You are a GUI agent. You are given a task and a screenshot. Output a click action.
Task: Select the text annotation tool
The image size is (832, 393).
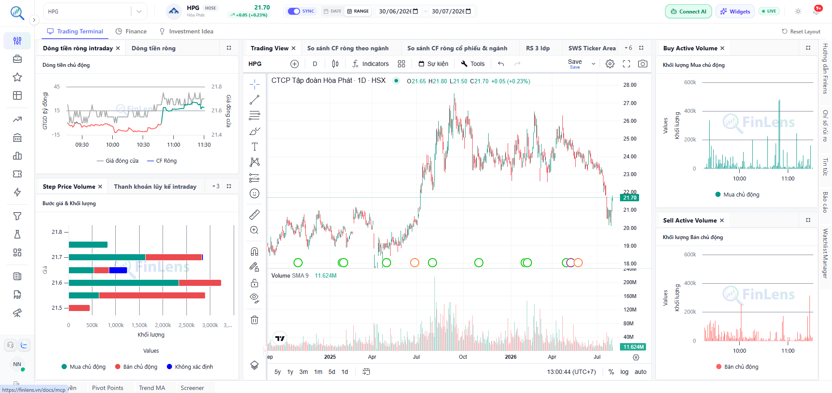[x=254, y=147]
